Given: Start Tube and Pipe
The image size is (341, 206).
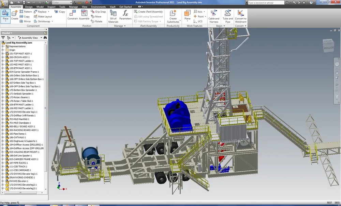Looking at the screenshot, I should pyautogui.click(x=228, y=16).
